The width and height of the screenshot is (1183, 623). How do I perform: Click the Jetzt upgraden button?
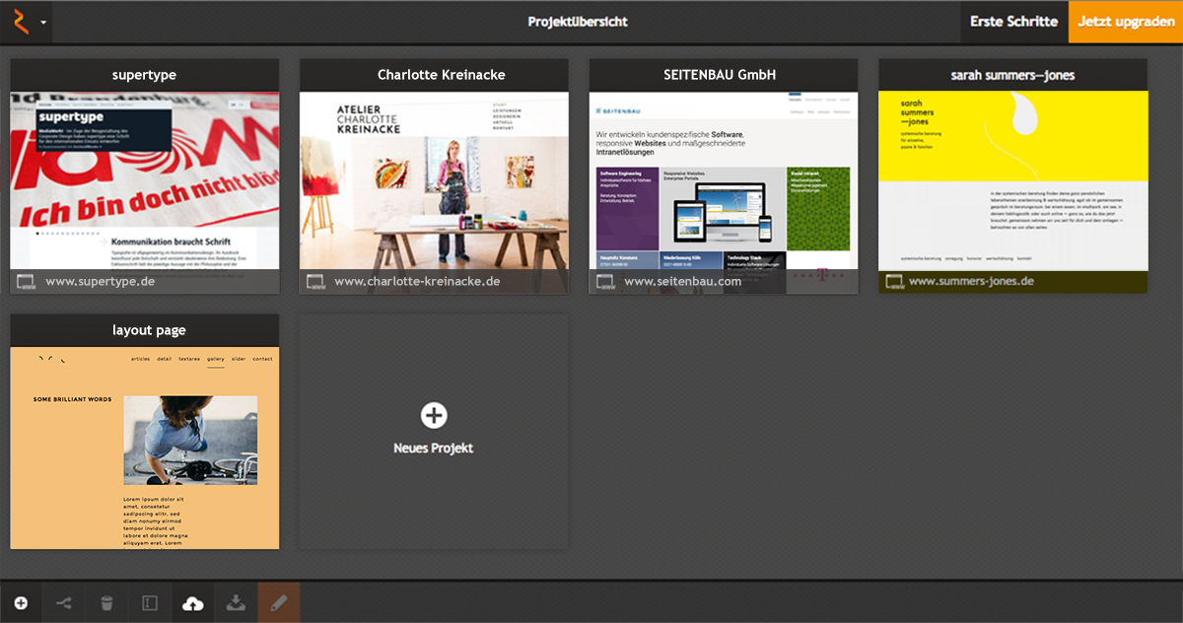1125,22
